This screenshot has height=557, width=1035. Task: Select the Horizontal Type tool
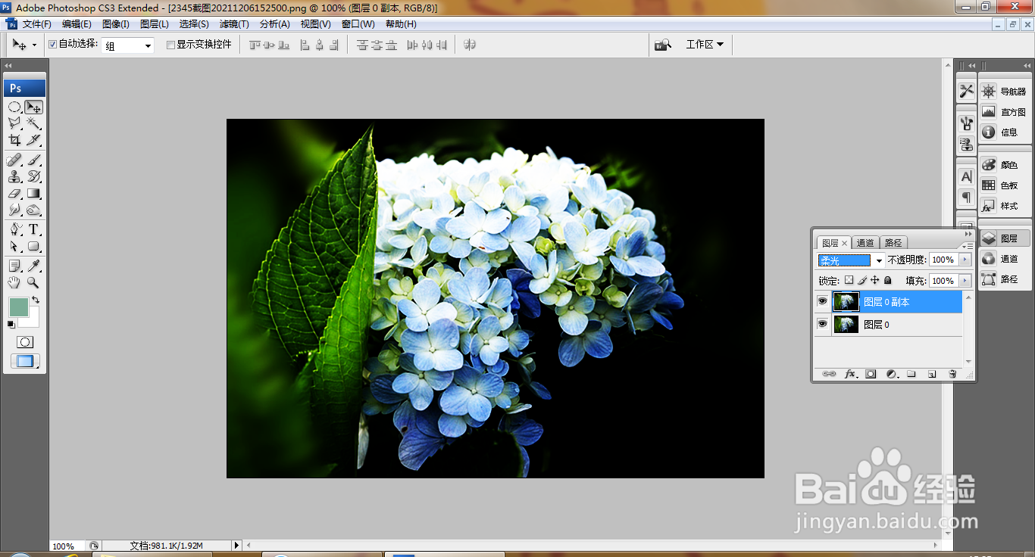(x=33, y=230)
